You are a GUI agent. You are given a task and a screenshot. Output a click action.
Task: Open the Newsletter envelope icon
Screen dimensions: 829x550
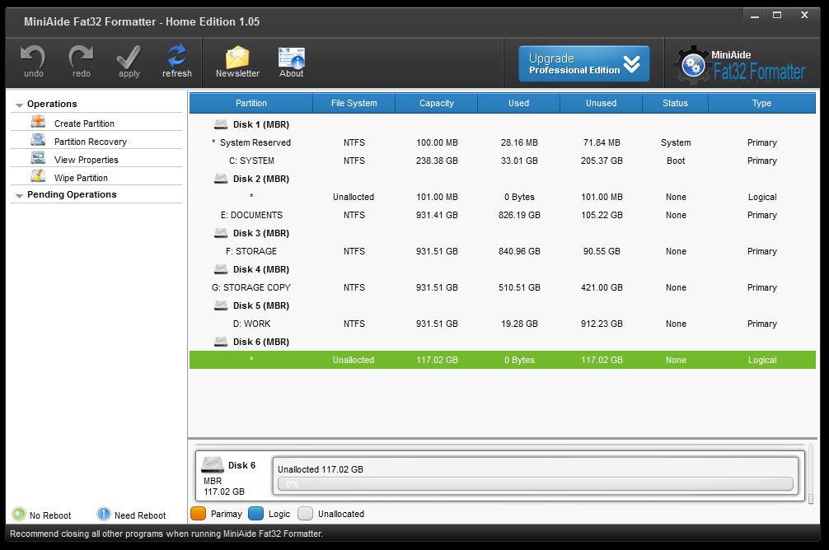(237, 57)
